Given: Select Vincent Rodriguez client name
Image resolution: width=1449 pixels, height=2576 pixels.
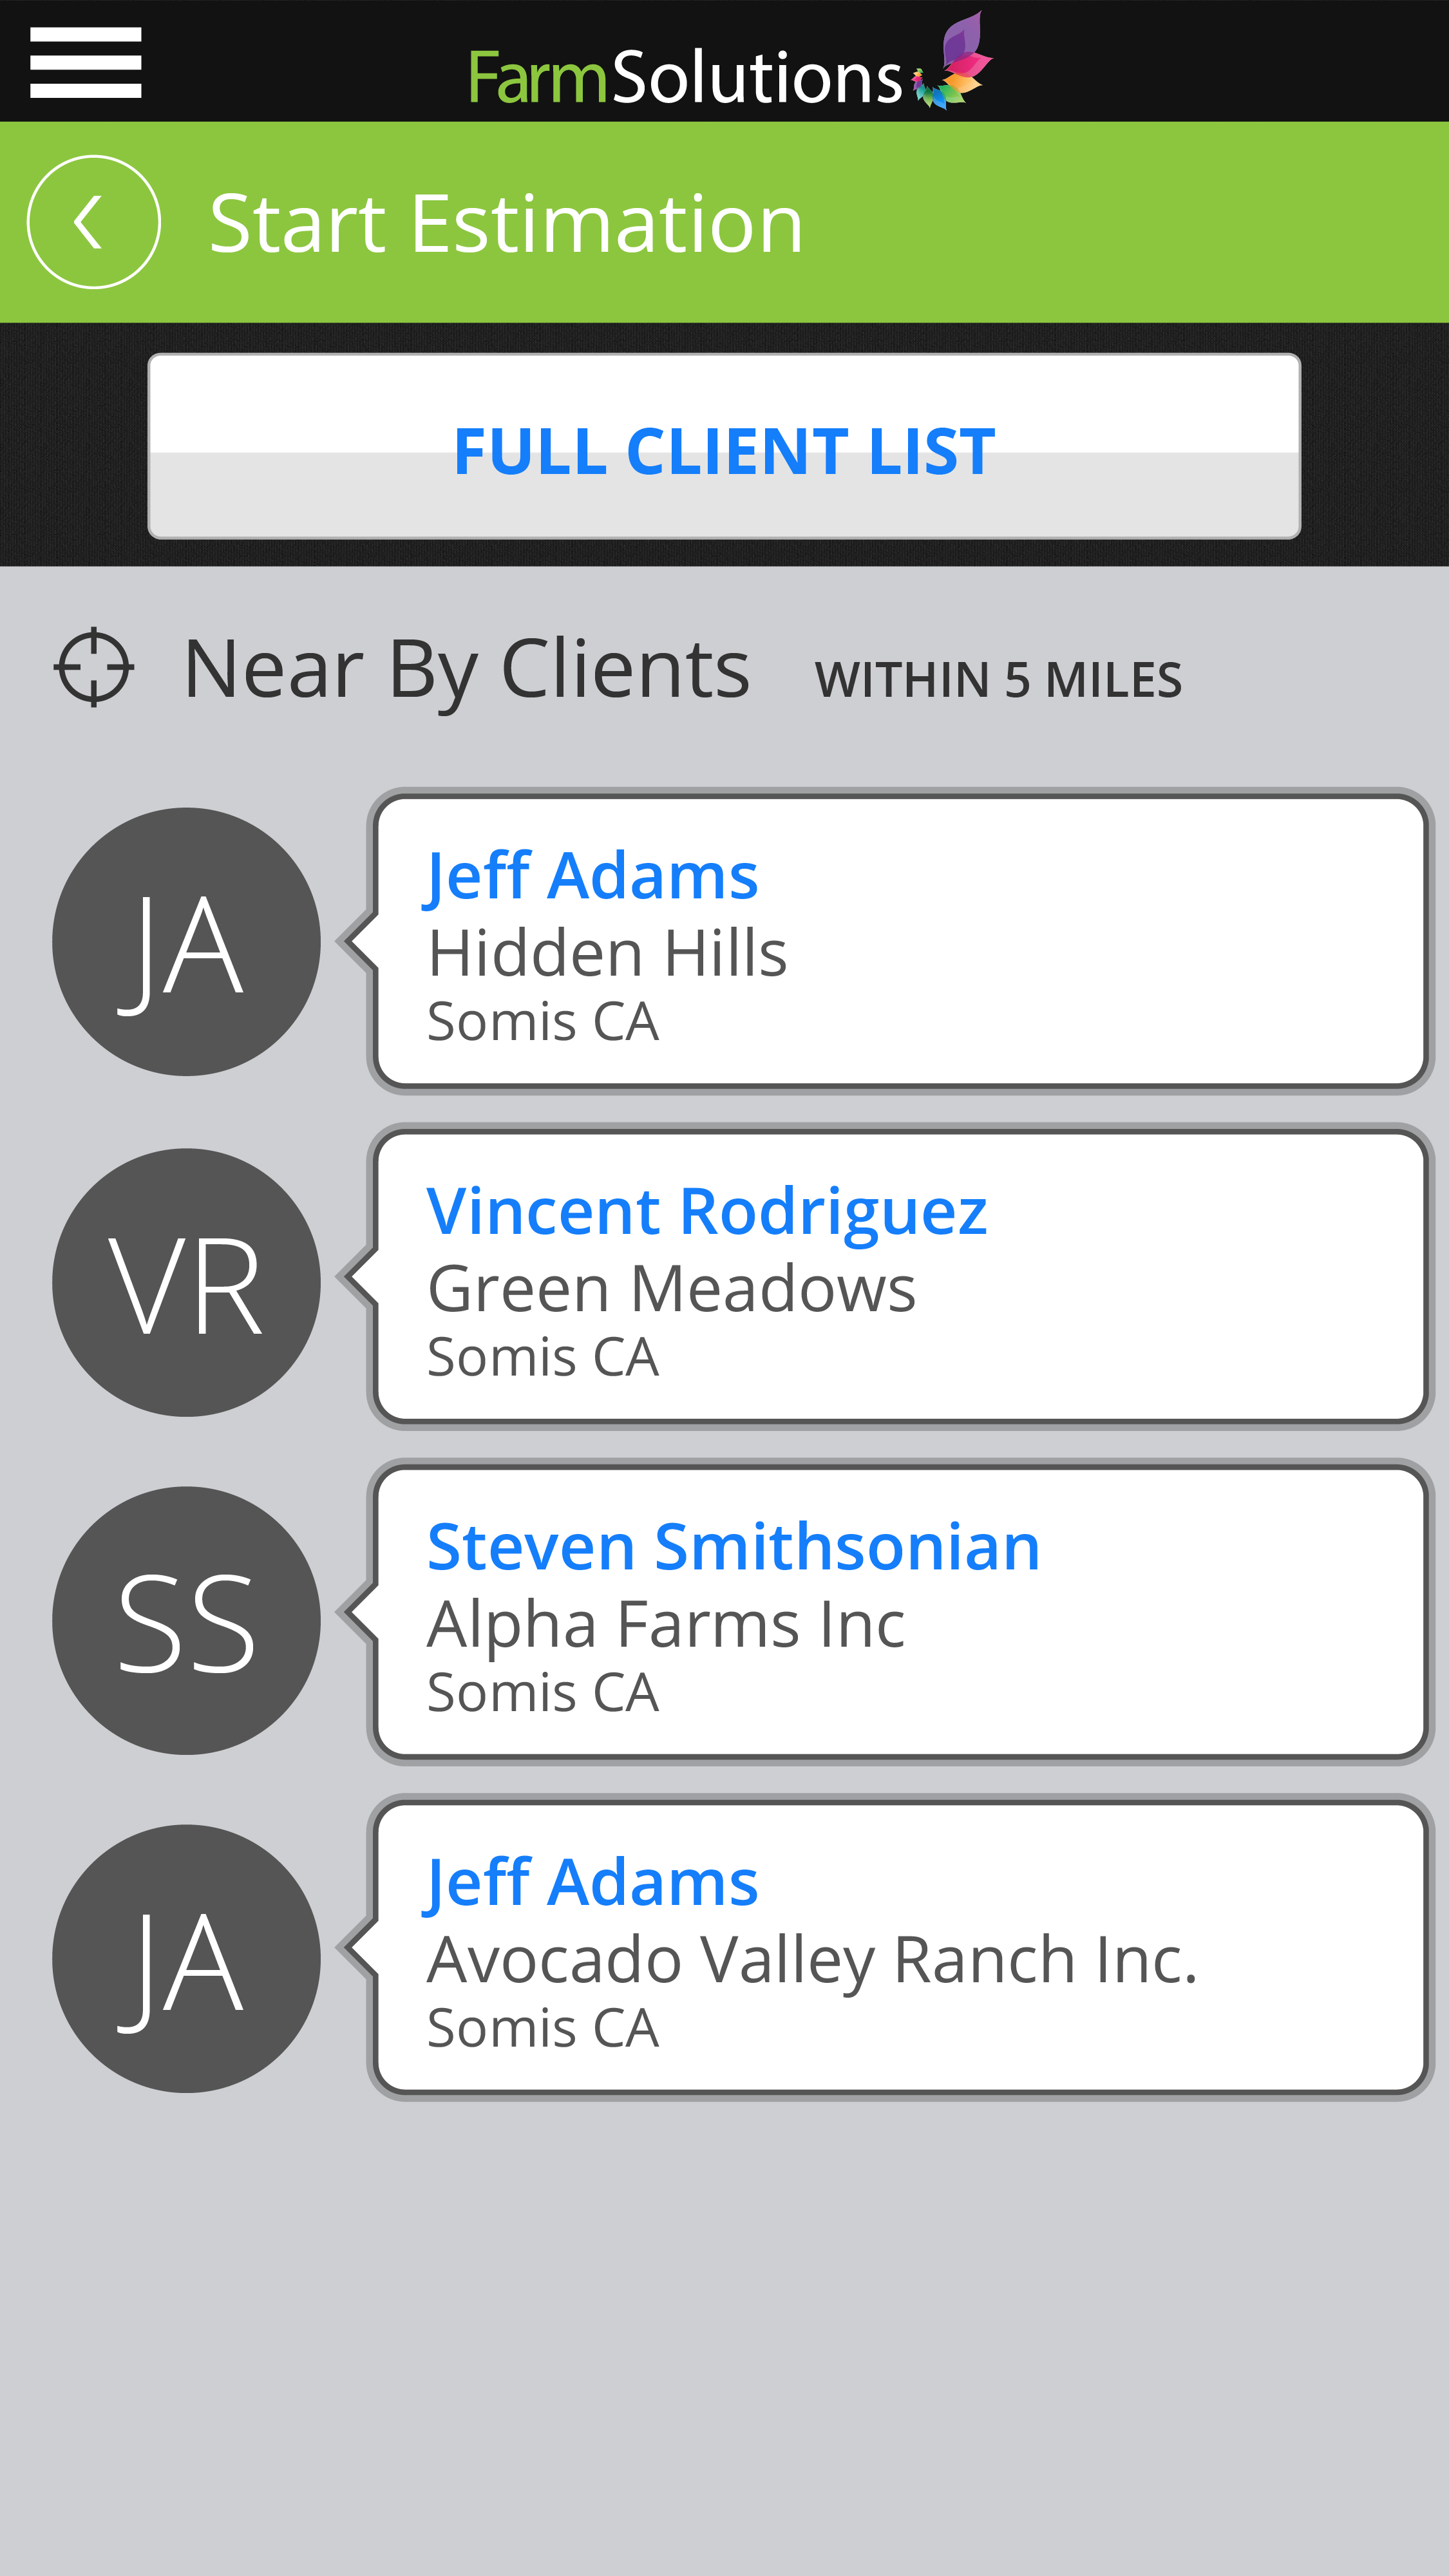Looking at the screenshot, I should (706, 1211).
